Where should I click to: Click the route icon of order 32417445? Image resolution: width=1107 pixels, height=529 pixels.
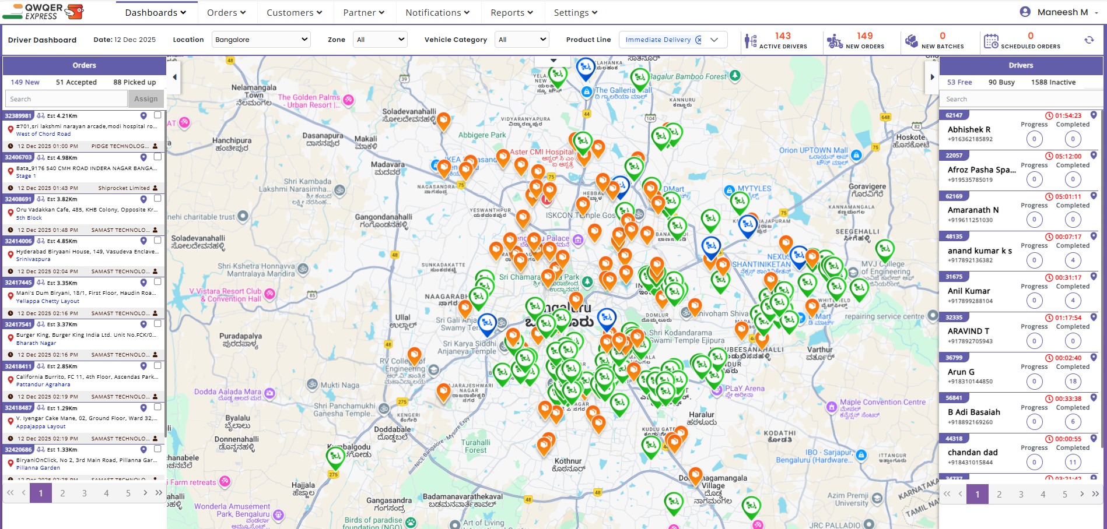click(x=41, y=283)
